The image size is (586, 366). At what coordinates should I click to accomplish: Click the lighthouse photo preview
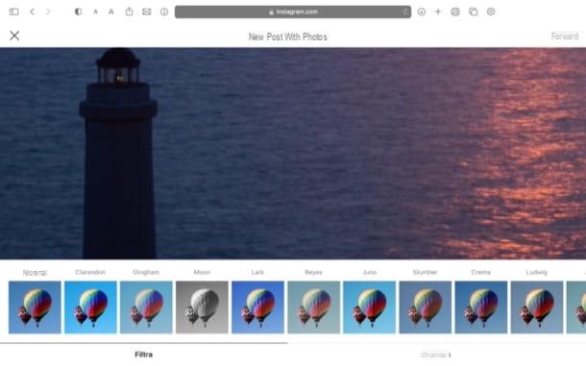(x=293, y=154)
